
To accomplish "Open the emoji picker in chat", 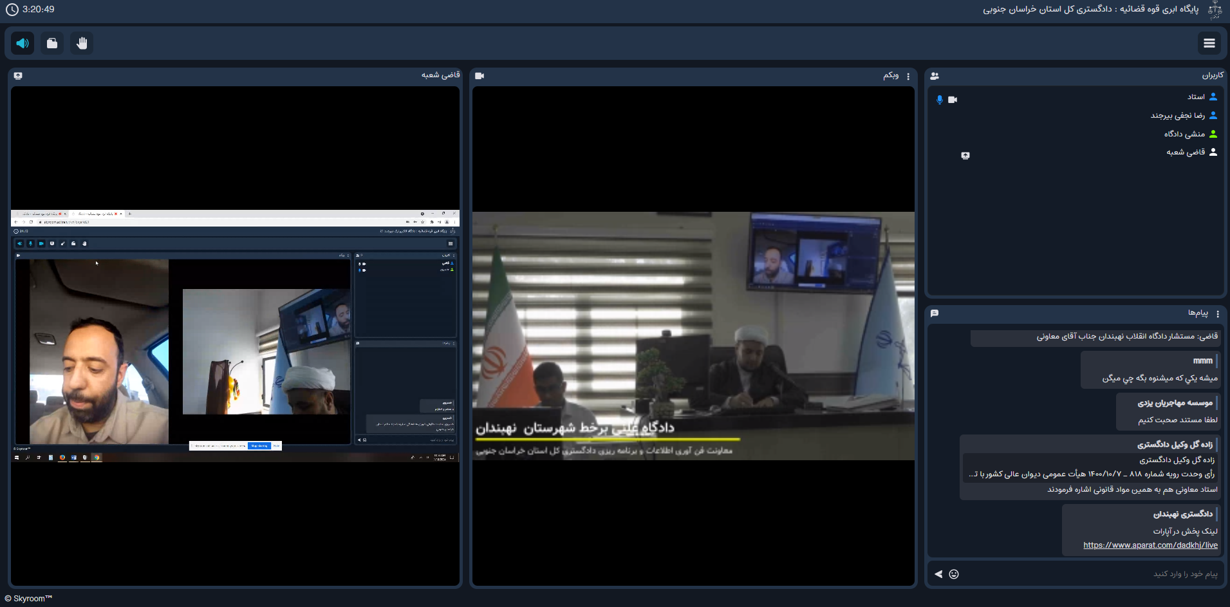I will pos(954,574).
